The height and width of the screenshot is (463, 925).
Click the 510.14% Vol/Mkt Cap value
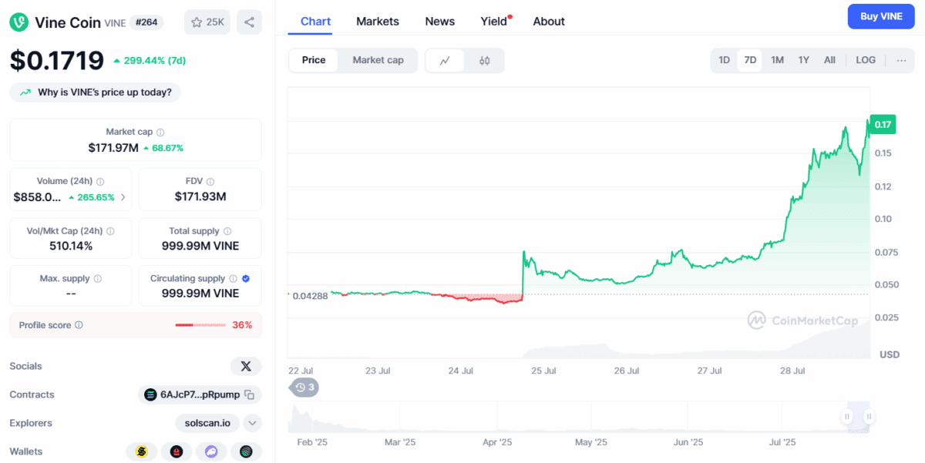click(x=70, y=246)
